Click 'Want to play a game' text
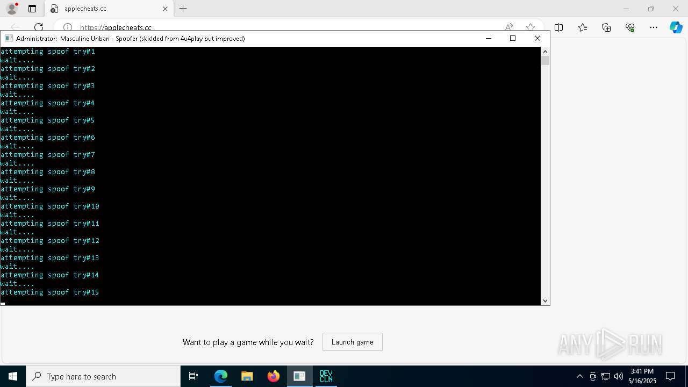Screen dimensions: 688x387 click(x=248, y=342)
